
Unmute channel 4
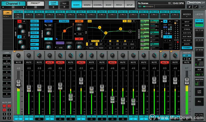[50, 62]
